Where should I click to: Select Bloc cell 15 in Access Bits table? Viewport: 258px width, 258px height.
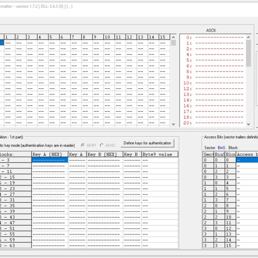pyautogui.click(x=230, y=245)
